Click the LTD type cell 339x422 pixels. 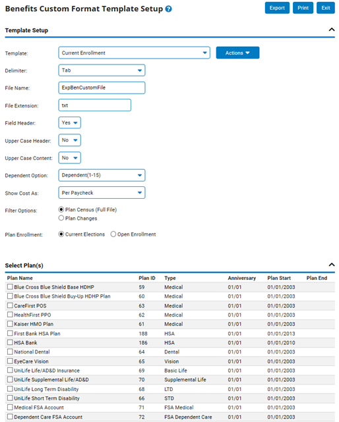[169, 389]
